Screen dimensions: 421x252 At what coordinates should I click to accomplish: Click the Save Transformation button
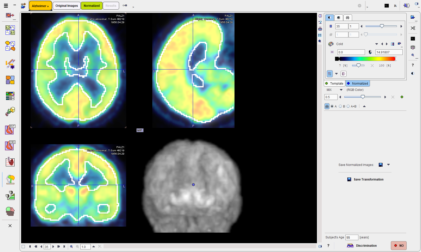pyautogui.click(x=365, y=179)
